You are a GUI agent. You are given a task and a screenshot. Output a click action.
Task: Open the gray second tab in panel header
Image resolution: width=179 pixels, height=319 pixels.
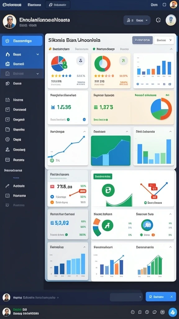point(82,49)
